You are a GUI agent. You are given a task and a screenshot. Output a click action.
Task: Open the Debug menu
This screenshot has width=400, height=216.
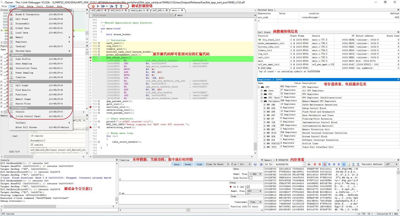click(x=30, y=6)
